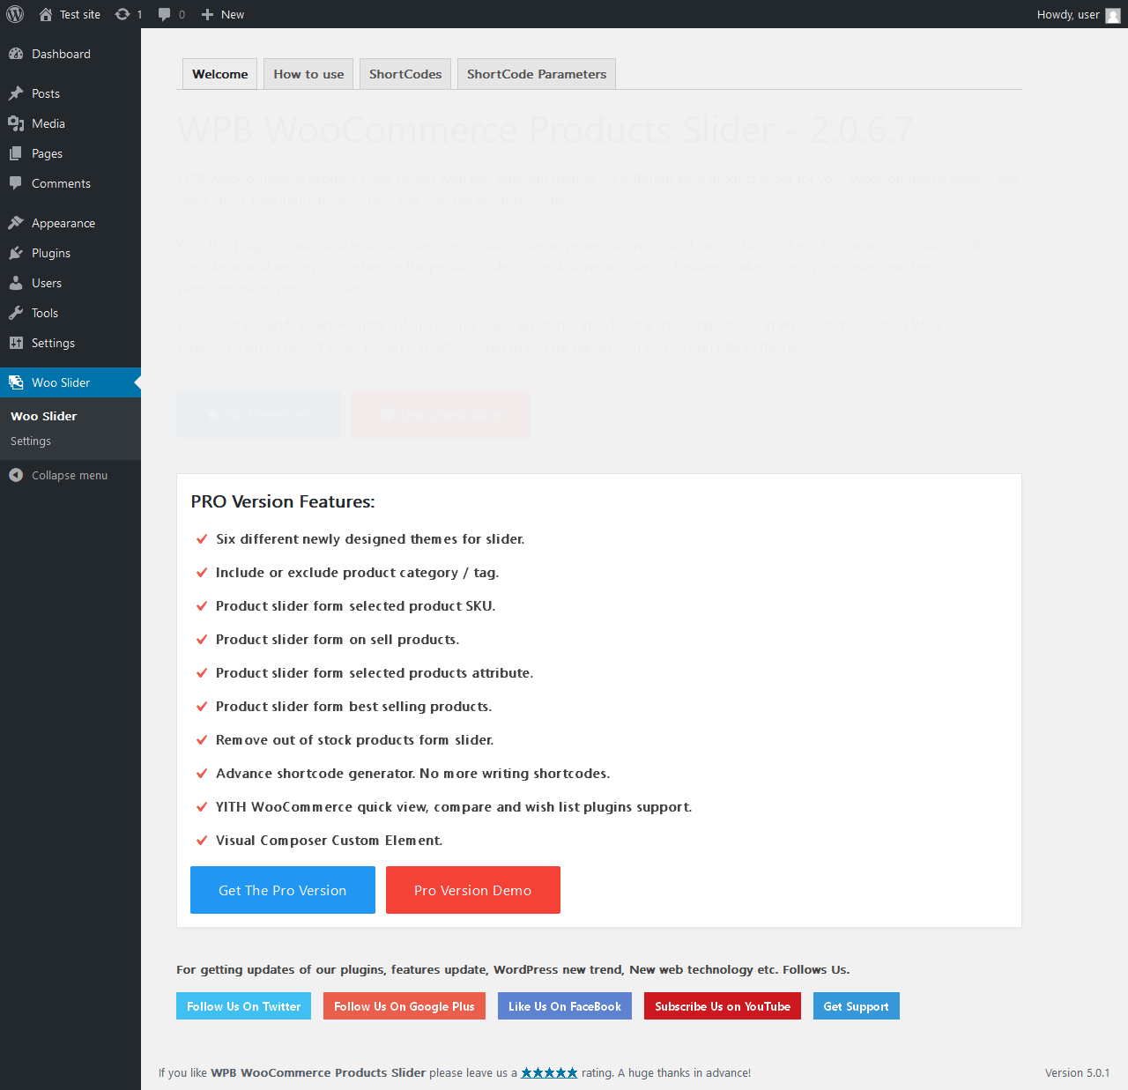
Task: Open the Users menu
Action: 70,283
